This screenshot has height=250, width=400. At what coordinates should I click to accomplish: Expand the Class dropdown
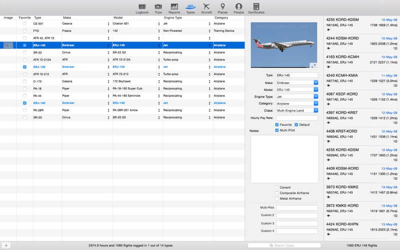click(x=315, y=111)
